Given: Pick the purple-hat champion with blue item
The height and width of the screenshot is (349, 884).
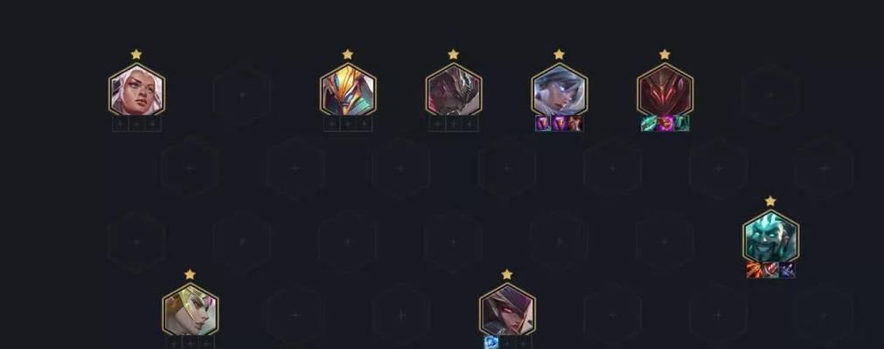Looking at the screenshot, I should pos(507,310).
